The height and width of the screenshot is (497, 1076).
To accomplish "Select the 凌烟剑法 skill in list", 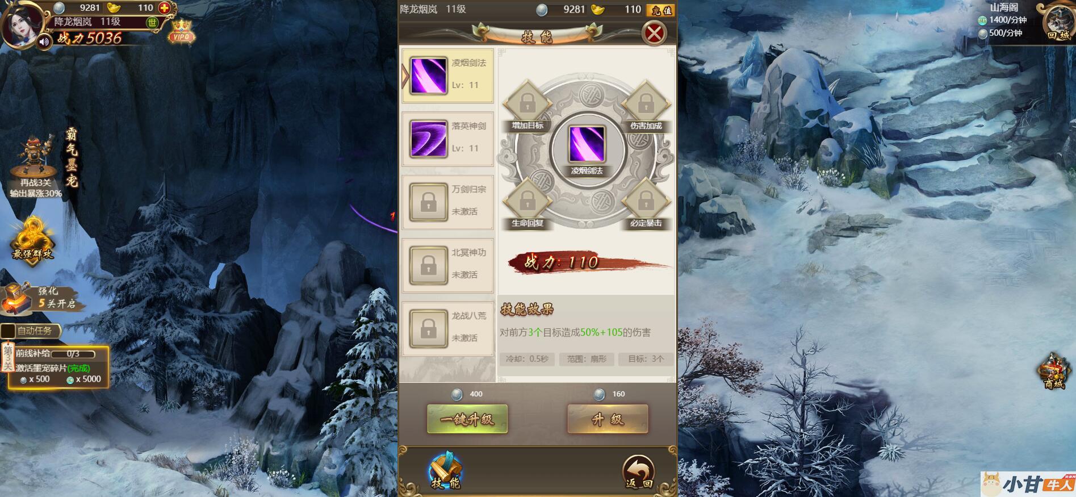I will coord(447,76).
